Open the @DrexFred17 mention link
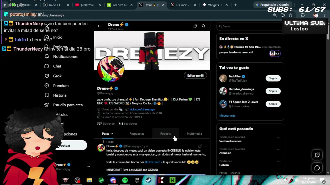This screenshot has width=330, height=185. 153,162
